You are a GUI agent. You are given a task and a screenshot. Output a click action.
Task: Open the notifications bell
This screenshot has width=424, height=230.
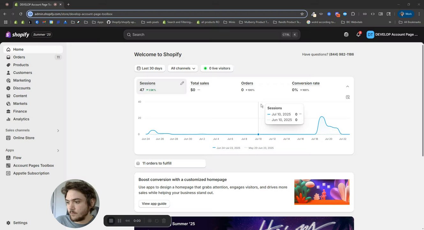click(359, 34)
